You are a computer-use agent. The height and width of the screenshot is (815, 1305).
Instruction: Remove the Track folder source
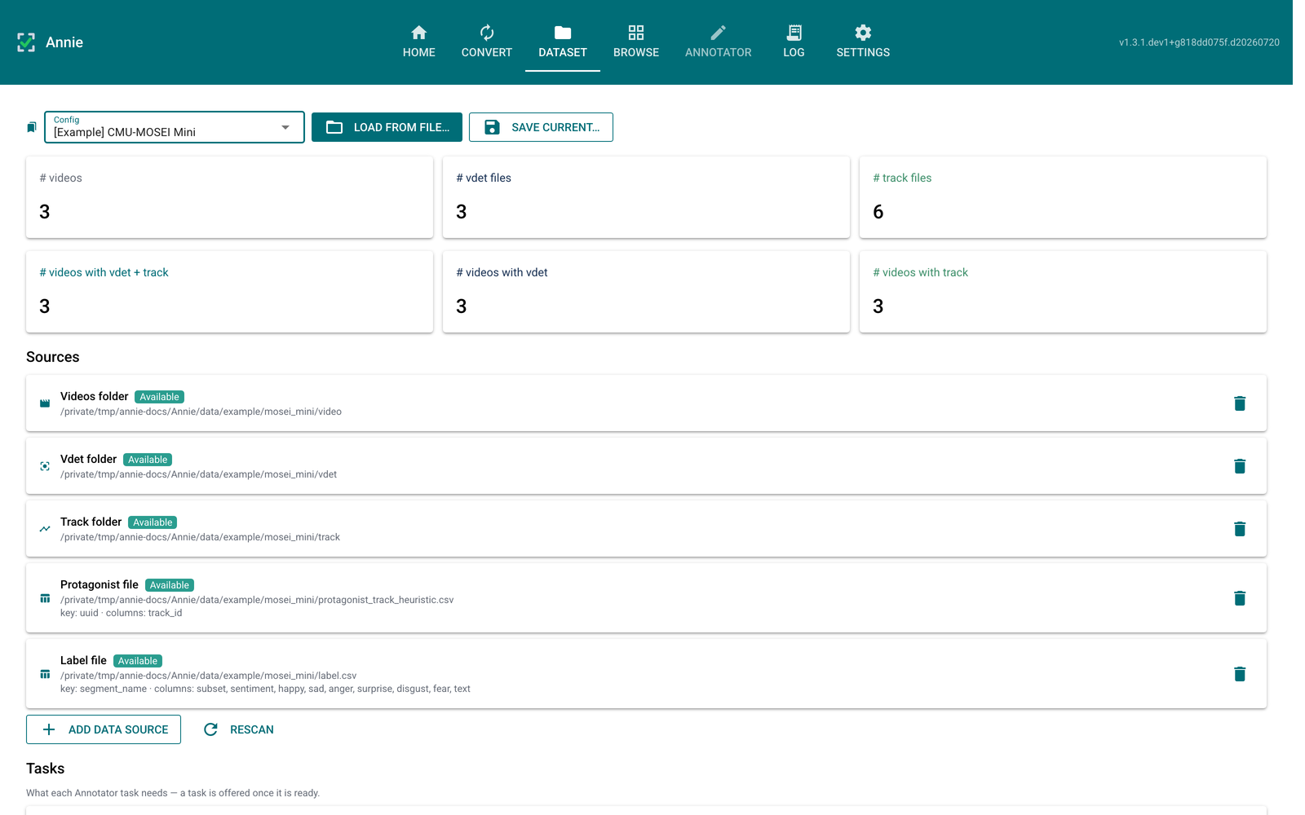[x=1240, y=529]
